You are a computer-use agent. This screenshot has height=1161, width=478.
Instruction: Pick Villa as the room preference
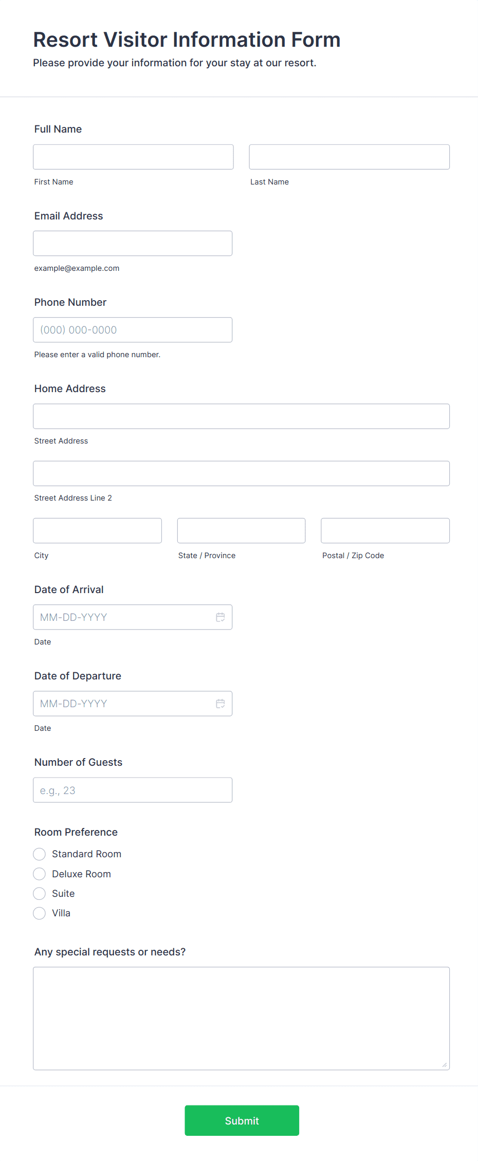click(39, 913)
